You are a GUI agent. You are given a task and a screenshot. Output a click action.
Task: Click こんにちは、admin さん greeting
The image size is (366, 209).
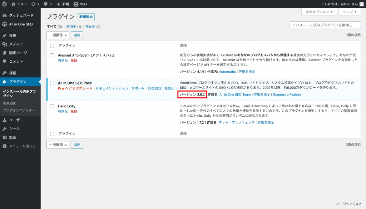point(340,4)
